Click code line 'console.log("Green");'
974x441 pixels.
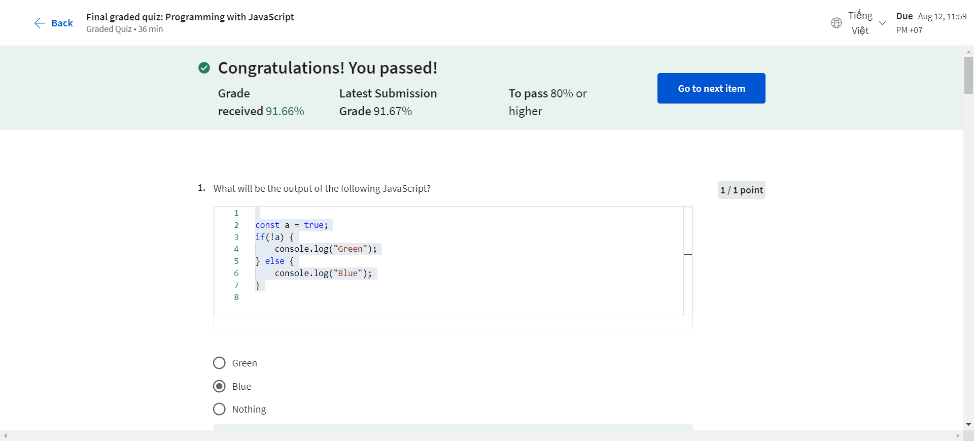tap(326, 249)
